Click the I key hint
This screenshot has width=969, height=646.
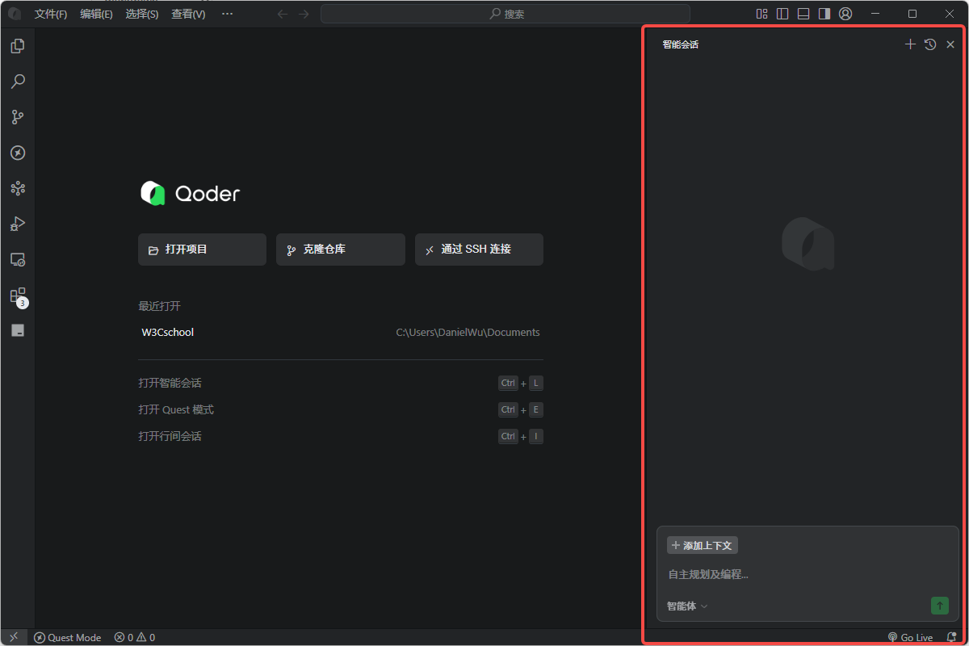click(535, 436)
